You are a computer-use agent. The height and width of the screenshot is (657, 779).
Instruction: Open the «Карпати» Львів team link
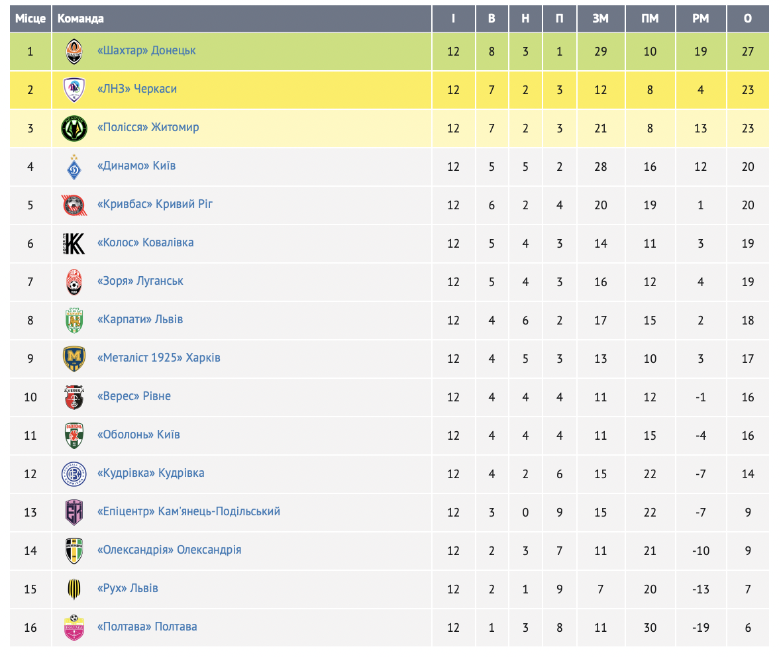(x=140, y=319)
